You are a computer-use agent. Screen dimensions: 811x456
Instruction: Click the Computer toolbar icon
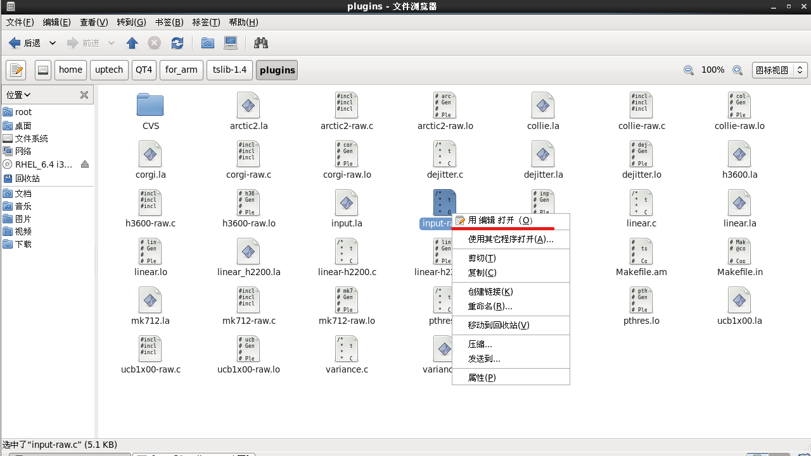[x=231, y=43]
